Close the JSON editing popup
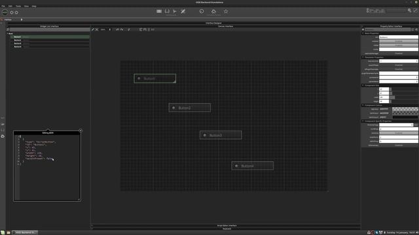Image resolution: width=419 pixels, height=235 pixels. tap(81, 131)
